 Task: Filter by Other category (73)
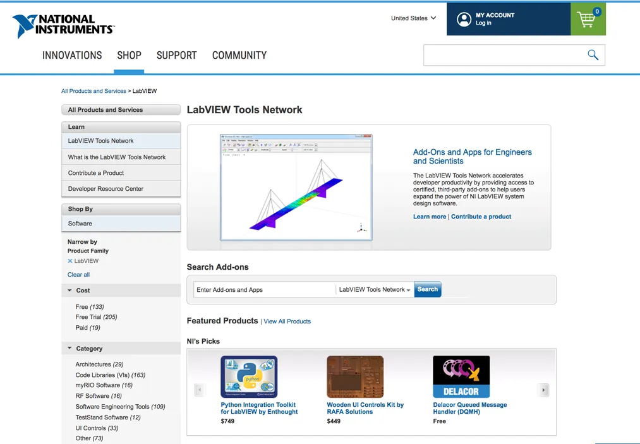point(89,438)
